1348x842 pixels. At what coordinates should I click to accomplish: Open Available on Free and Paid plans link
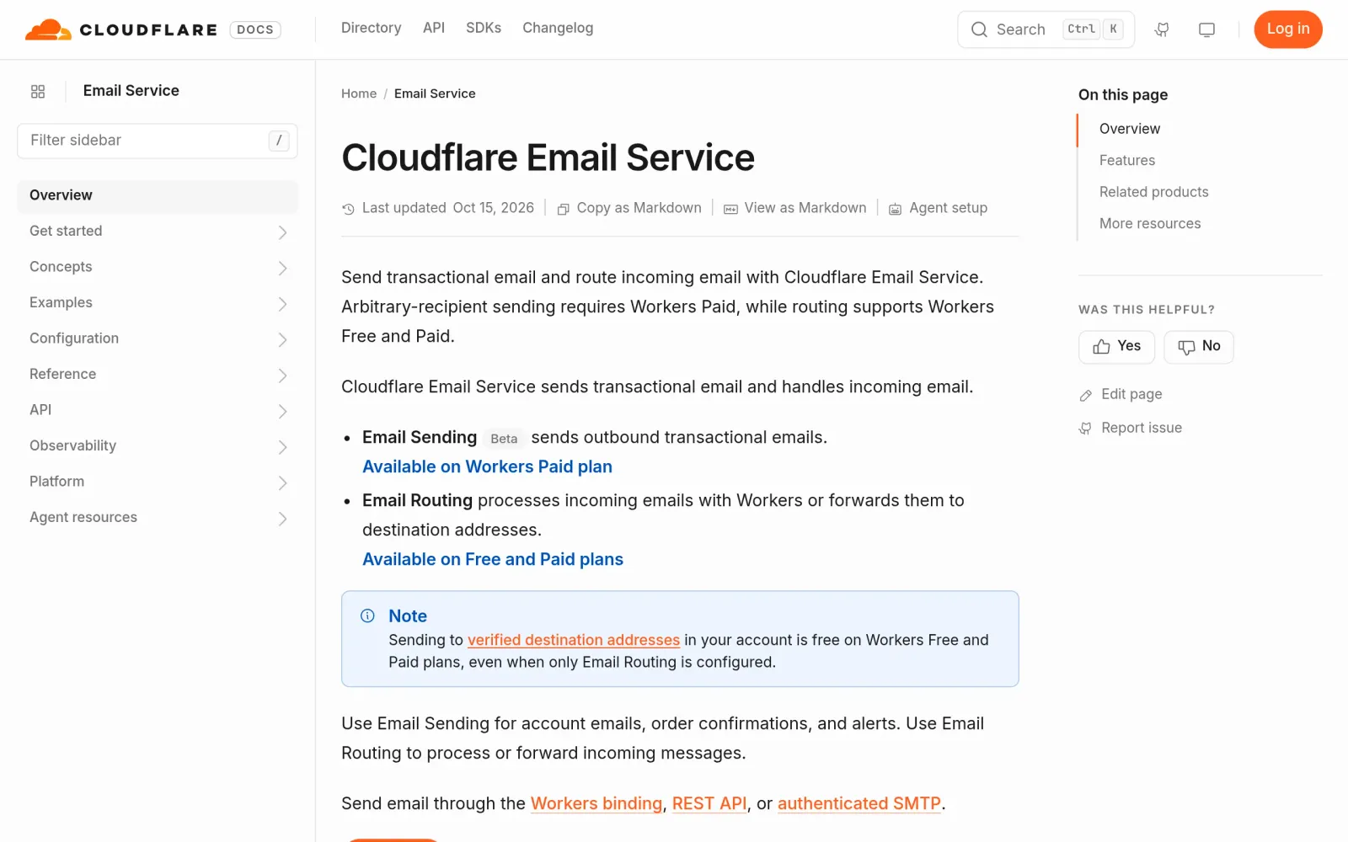pyautogui.click(x=493, y=559)
